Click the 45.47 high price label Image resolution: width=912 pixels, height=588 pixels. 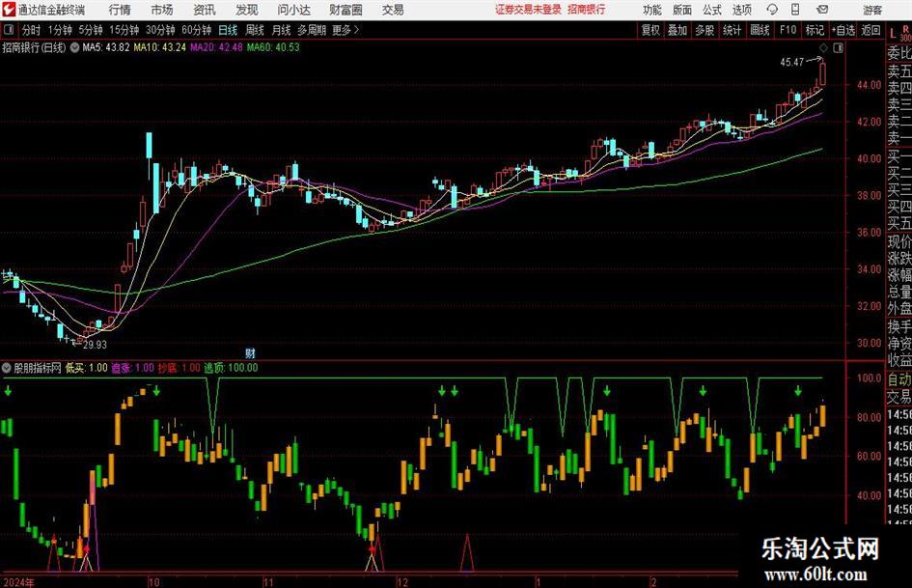[x=791, y=62]
